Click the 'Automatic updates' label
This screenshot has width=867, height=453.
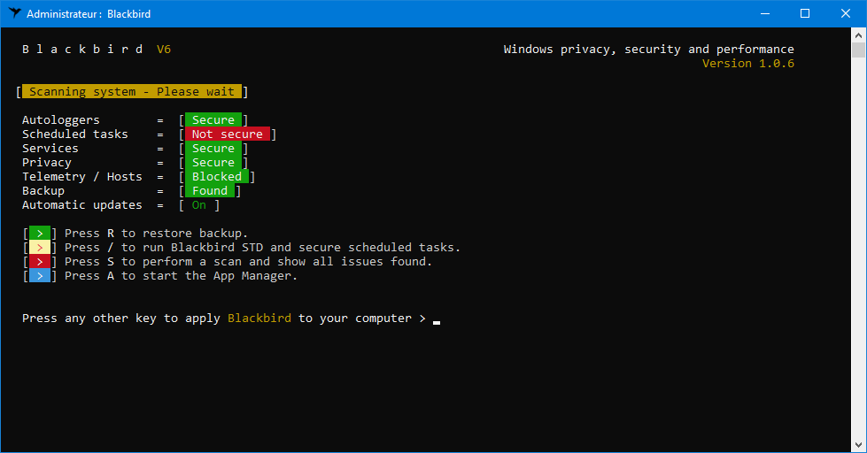(81, 205)
